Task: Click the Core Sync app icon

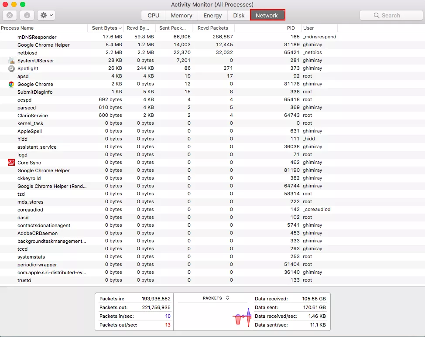Action: [11, 163]
